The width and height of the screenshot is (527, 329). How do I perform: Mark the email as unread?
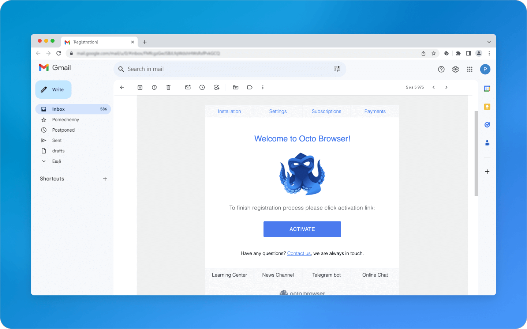point(188,87)
